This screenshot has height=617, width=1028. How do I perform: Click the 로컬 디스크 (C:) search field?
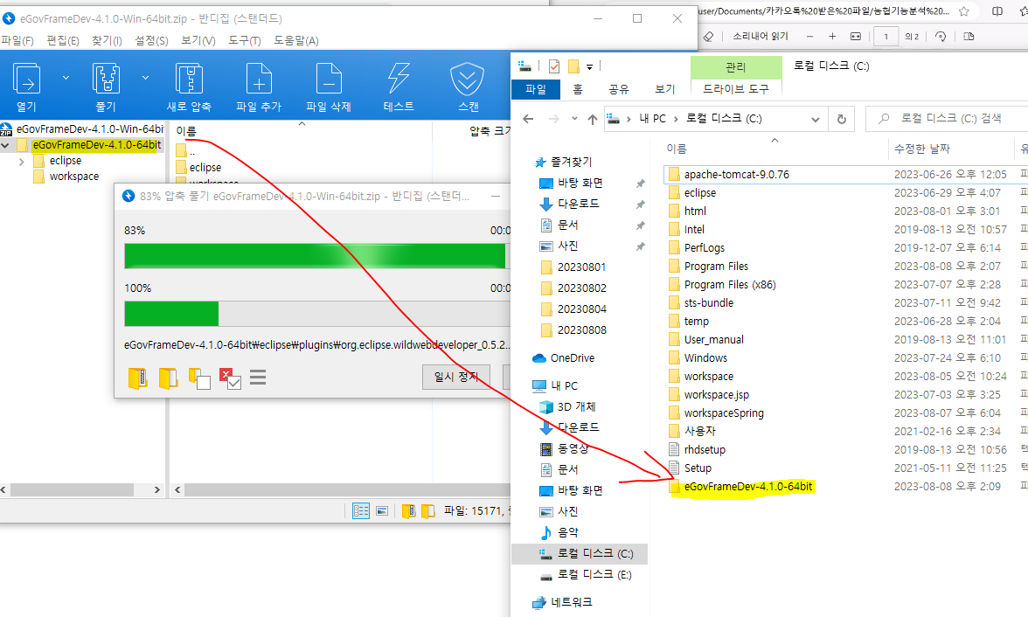tap(947, 119)
